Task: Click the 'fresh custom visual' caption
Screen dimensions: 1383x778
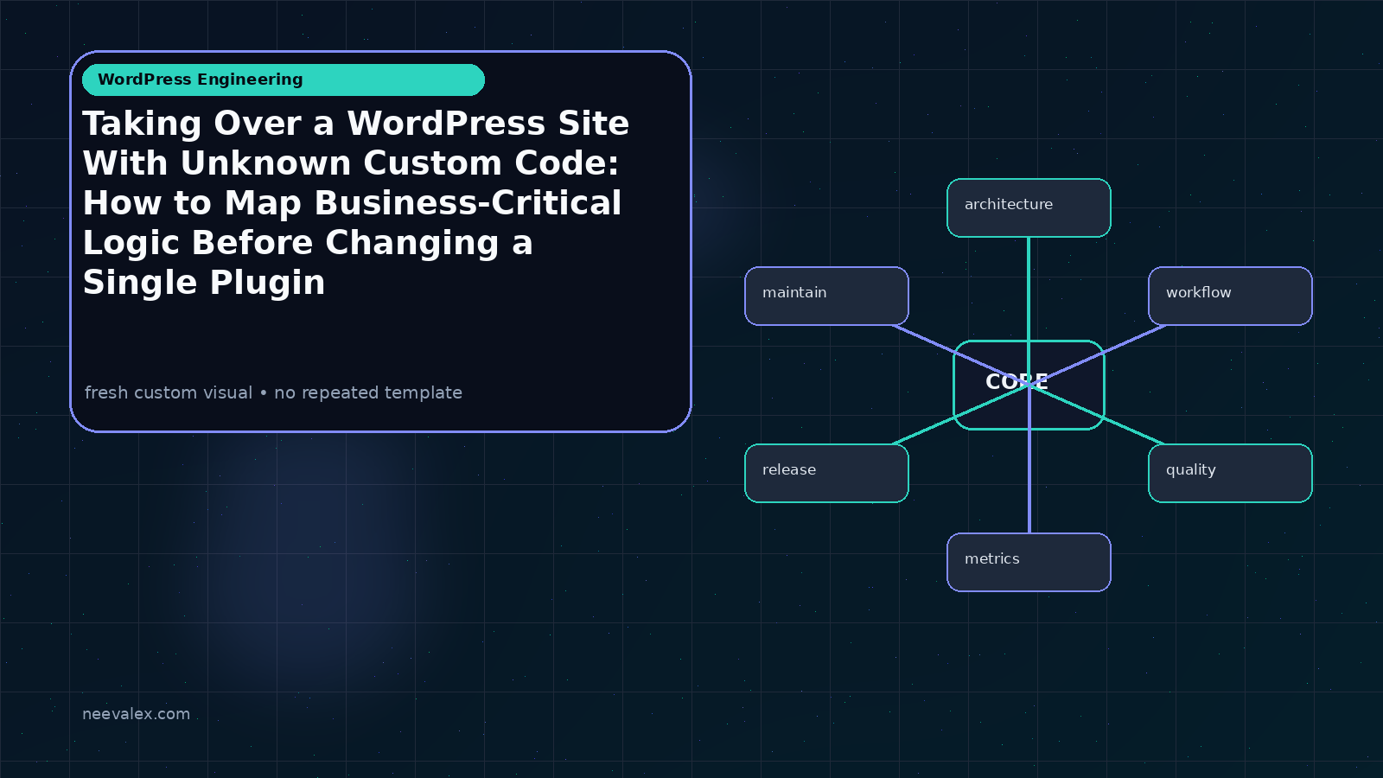Action: coord(273,392)
